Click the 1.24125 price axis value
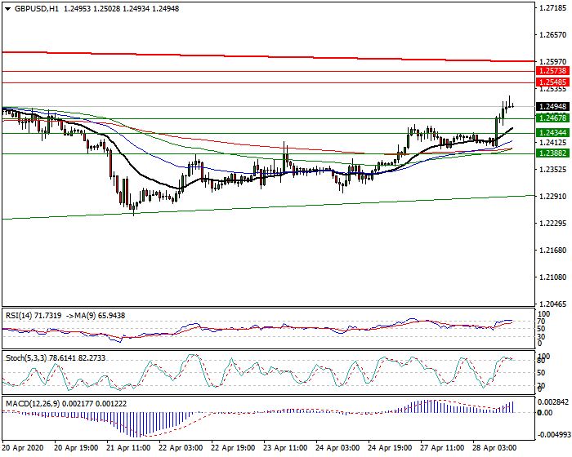Viewport: 572px width, 457px height. tap(553, 143)
